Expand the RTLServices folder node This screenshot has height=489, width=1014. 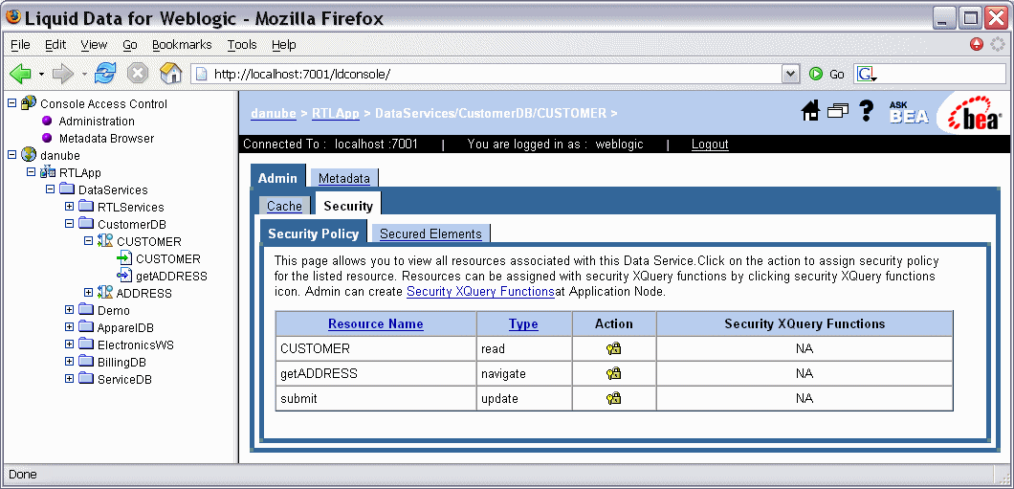(x=70, y=208)
